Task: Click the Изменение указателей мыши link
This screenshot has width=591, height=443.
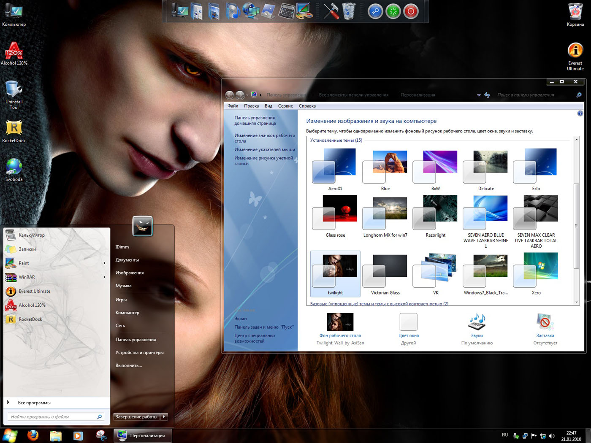Action: [265, 149]
